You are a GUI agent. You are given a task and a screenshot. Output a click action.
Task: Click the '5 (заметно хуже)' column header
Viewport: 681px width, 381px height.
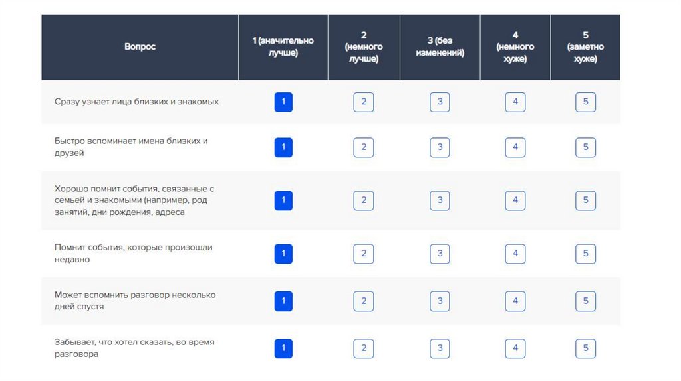pos(585,47)
